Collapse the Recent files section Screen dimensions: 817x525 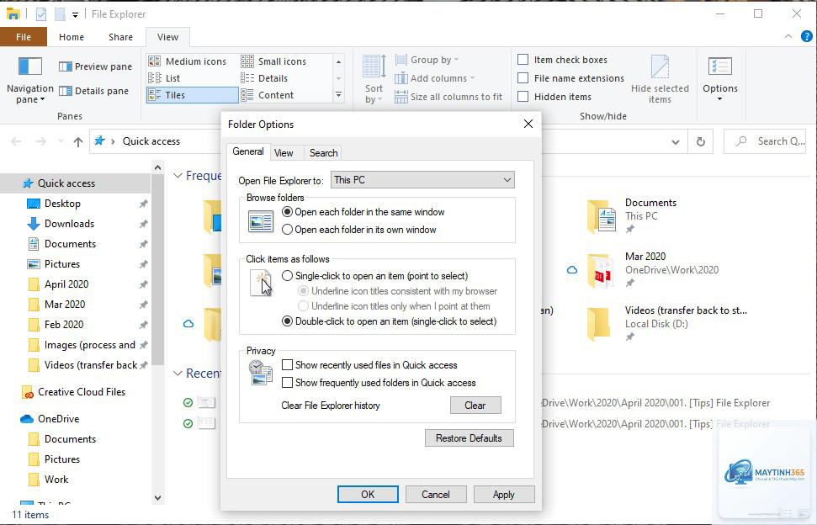coord(178,374)
